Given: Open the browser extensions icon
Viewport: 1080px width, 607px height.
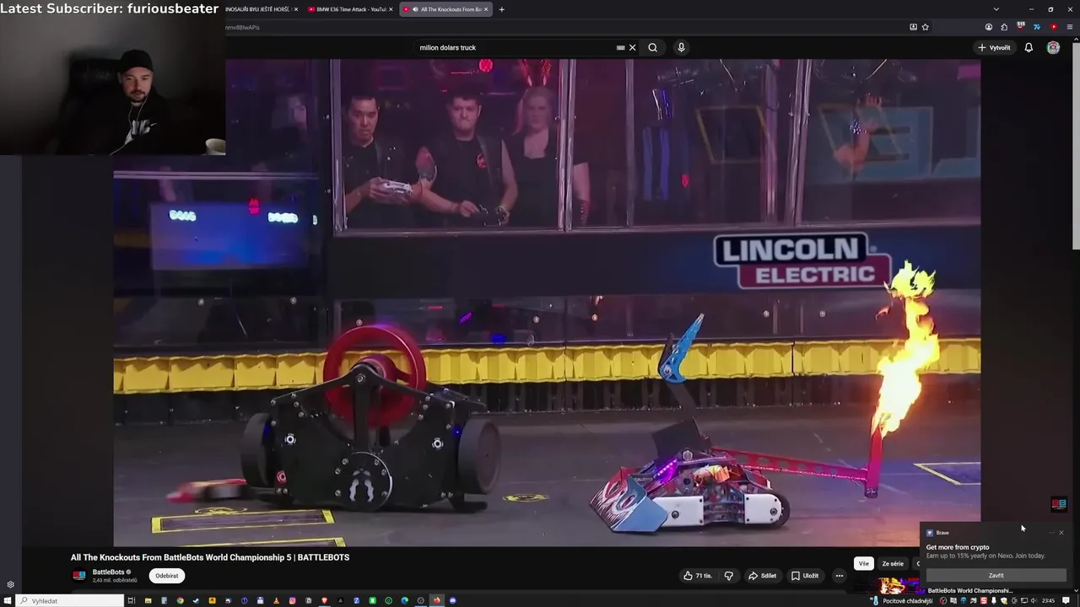Looking at the screenshot, I should coord(1004,27).
